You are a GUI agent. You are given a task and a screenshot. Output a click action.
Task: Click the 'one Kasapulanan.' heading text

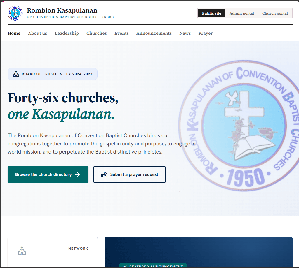click(x=61, y=114)
